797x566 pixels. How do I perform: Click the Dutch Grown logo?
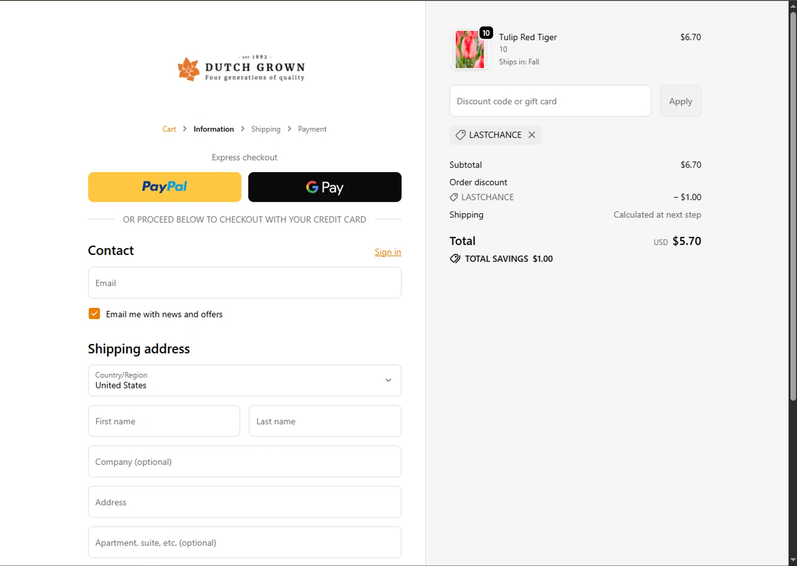(x=241, y=68)
